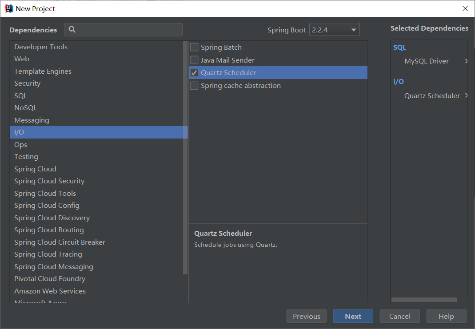Select the SQL category in list
475x329 pixels.
(x=96, y=95)
